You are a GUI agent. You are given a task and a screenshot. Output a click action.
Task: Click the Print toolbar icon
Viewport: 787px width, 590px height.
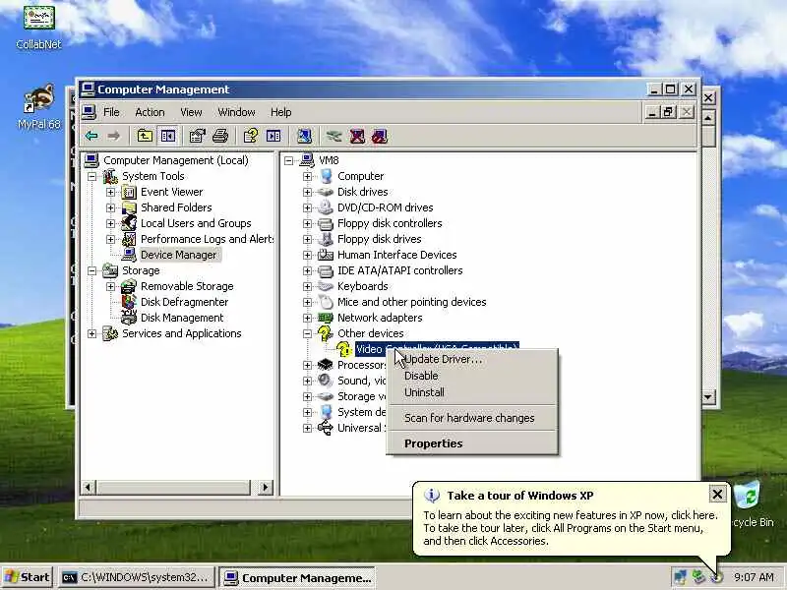pyautogui.click(x=220, y=136)
